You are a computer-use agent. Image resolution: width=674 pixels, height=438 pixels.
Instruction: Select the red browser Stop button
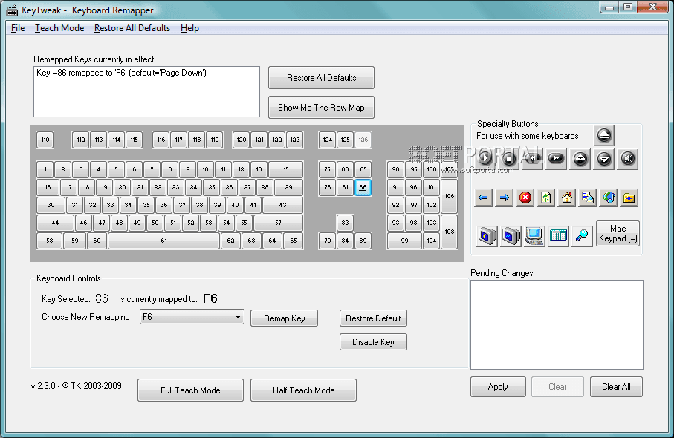point(525,198)
